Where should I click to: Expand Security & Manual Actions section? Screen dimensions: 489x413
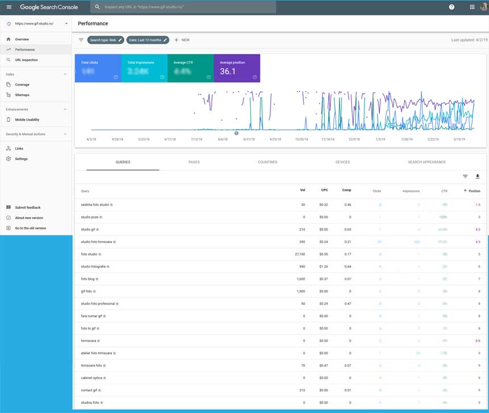[65, 134]
